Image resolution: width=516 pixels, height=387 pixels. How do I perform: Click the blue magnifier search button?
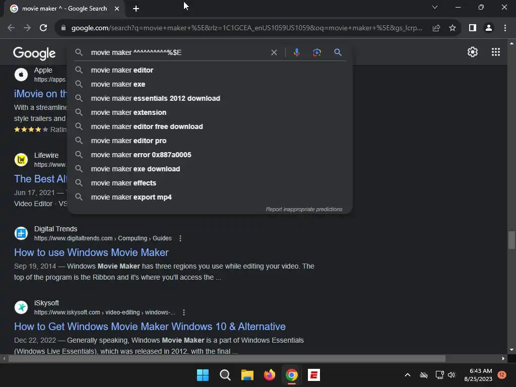pyautogui.click(x=338, y=52)
